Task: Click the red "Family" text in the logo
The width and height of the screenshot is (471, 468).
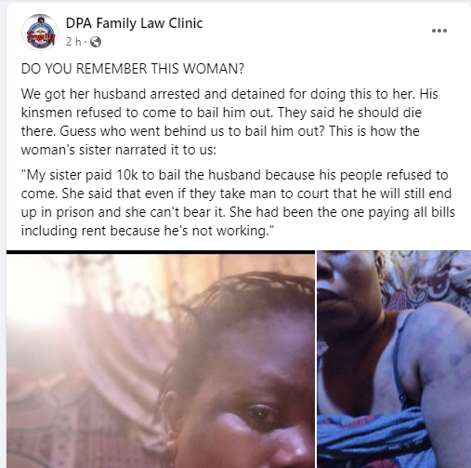Action: [41, 36]
